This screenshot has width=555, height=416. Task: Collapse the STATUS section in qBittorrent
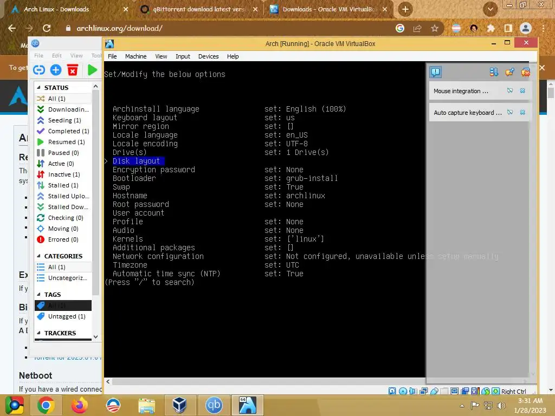(38, 87)
